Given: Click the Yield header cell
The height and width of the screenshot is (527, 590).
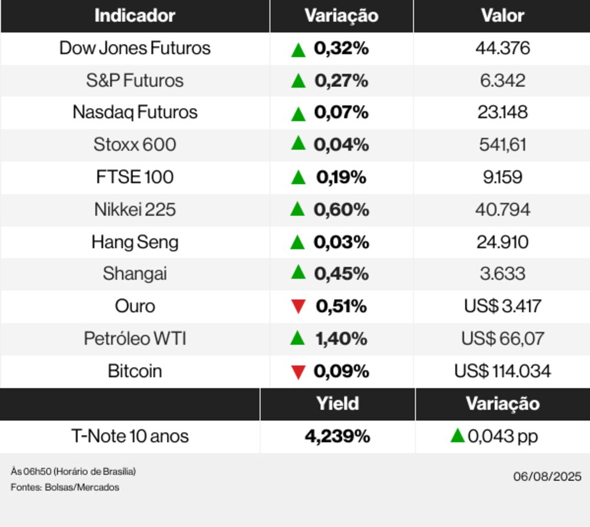Looking at the screenshot, I should tap(337, 404).
